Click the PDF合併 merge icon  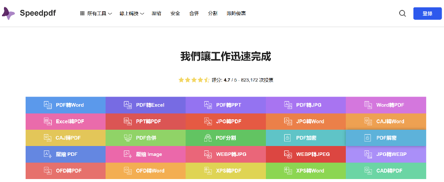pyautogui.click(x=128, y=138)
